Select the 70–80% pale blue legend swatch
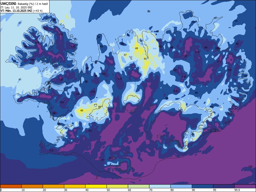256x192 pixels. (x=160, y=186)
